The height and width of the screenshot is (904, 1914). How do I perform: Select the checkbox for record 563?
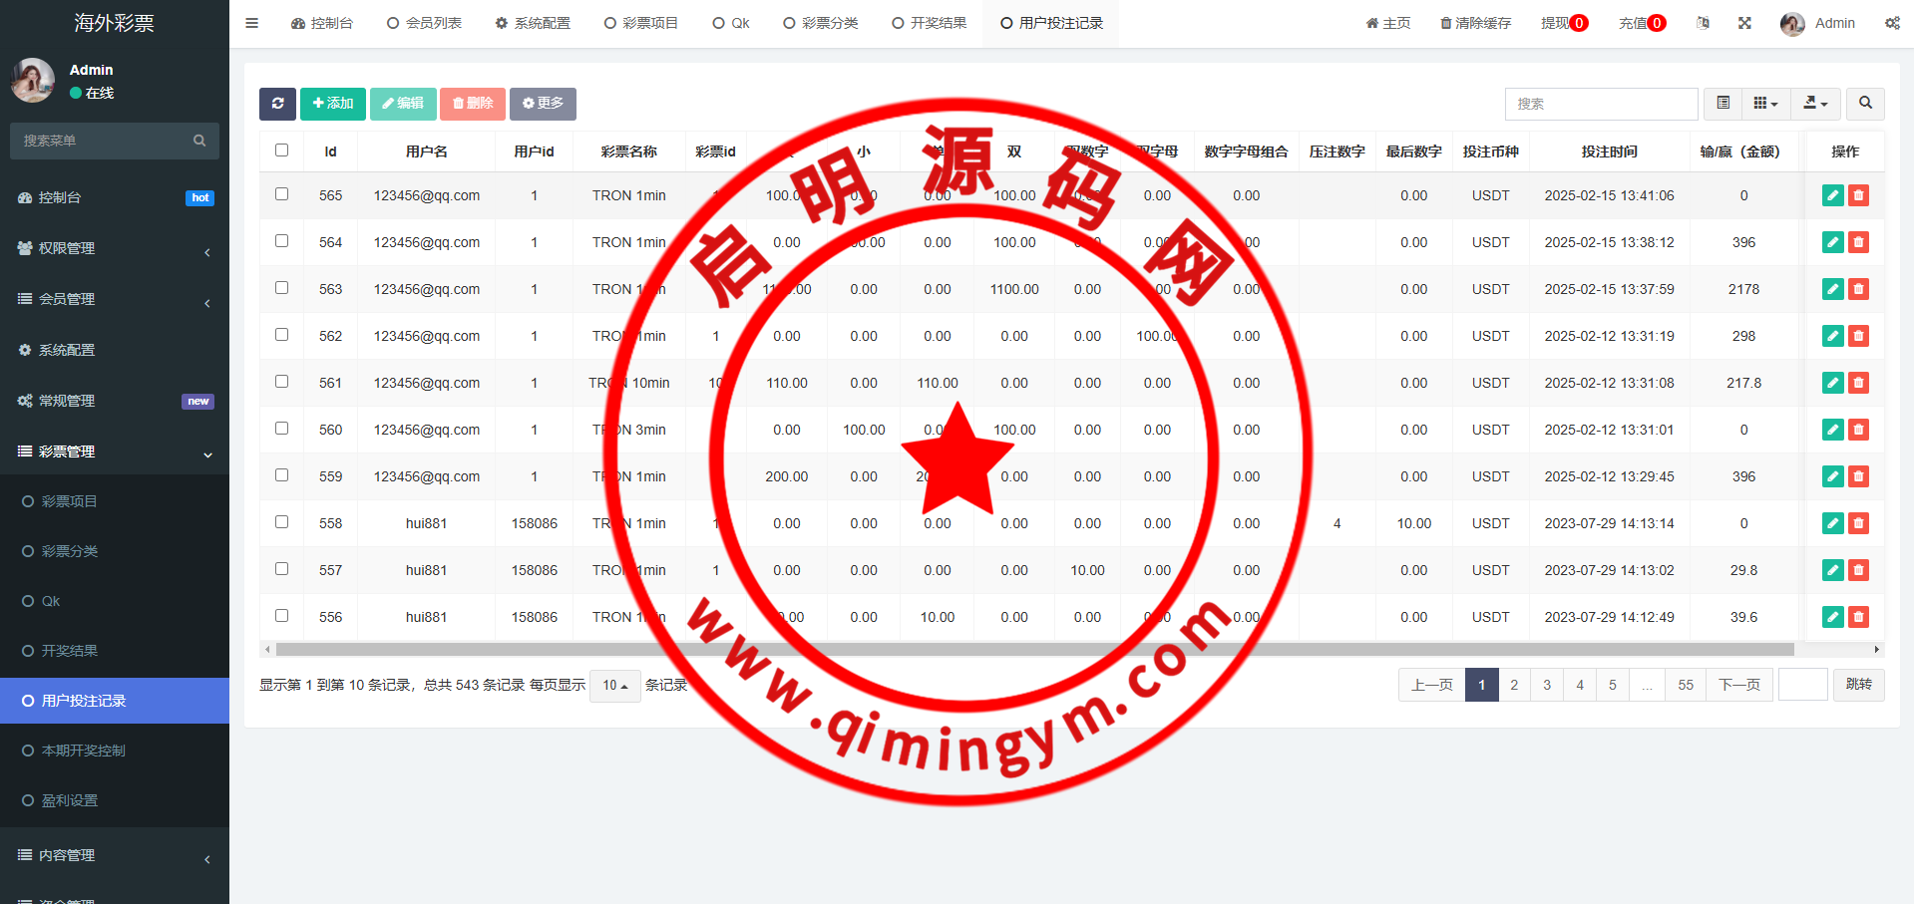(282, 288)
